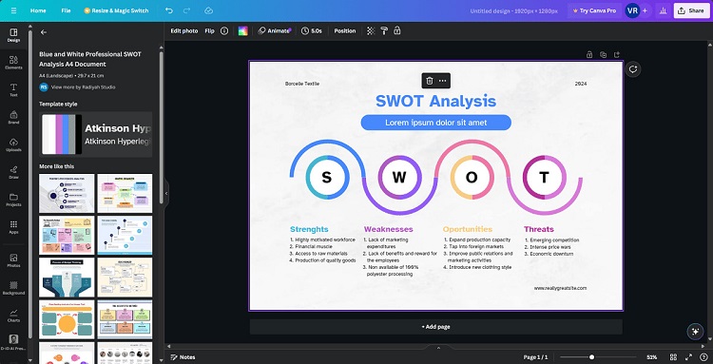This screenshot has height=364, width=713.
Task: Open more options on floating toolbar
Action: (442, 81)
